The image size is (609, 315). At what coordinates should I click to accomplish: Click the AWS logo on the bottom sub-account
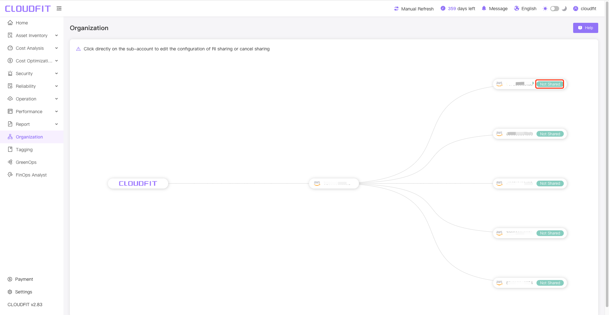(499, 283)
